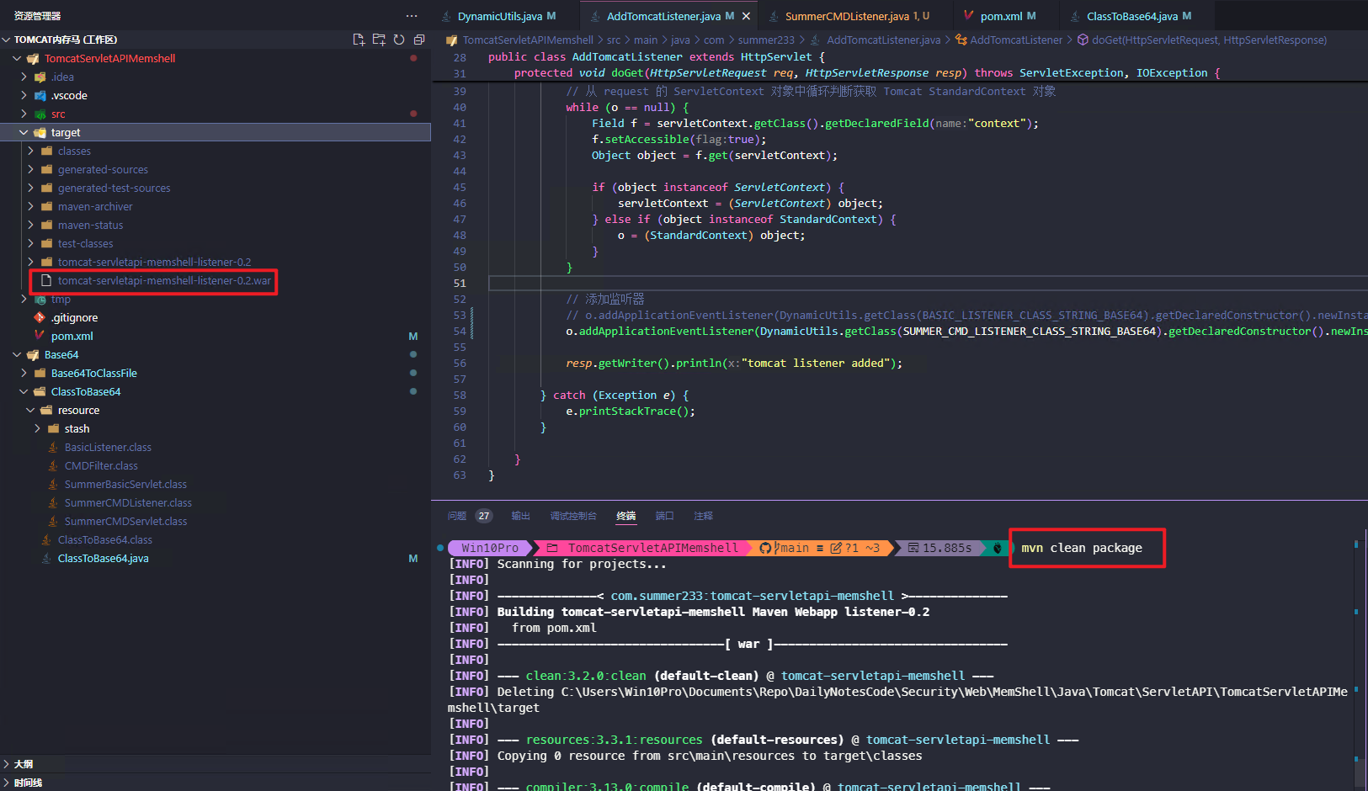1368x791 pixels.
Task: Expand the src folder
Action: (24, 114)
